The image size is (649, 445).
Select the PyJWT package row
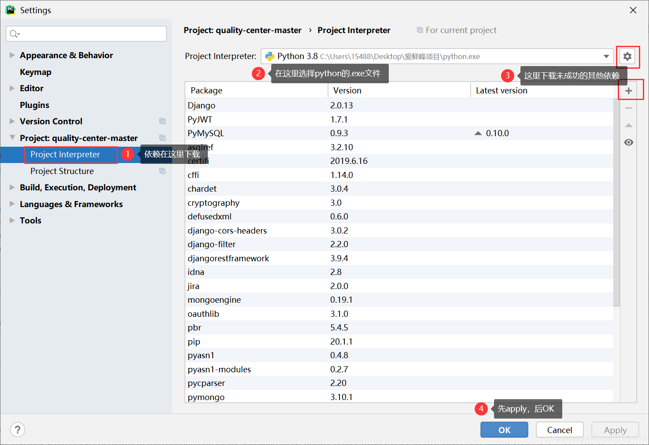pos(399,119)
